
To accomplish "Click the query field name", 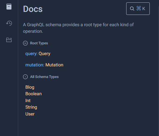I will coord(31,54).
